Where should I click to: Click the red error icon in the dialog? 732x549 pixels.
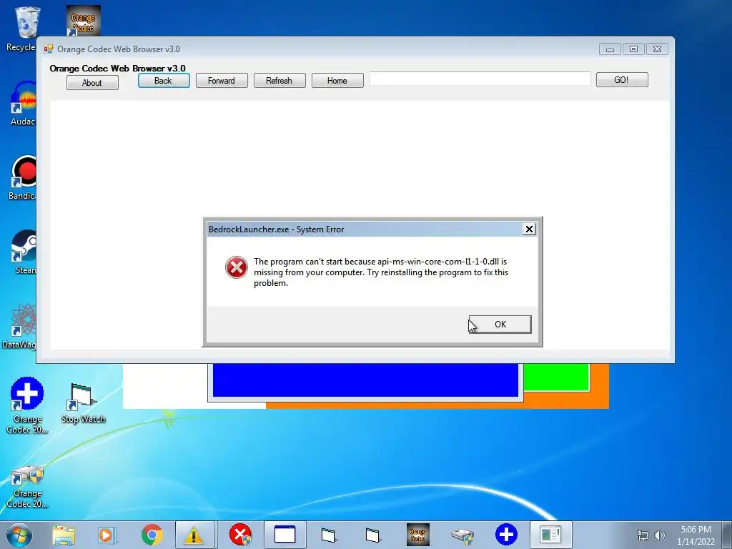pyautogui.click(x=237, y=267)
